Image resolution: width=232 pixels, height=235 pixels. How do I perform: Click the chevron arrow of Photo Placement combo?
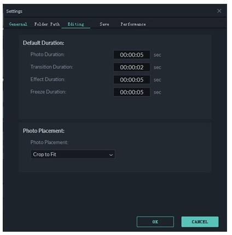[x=111, y=155]
